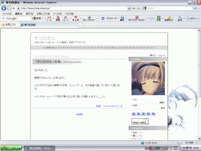Click the help question-mark icon in IME bar

pos(170,148)
